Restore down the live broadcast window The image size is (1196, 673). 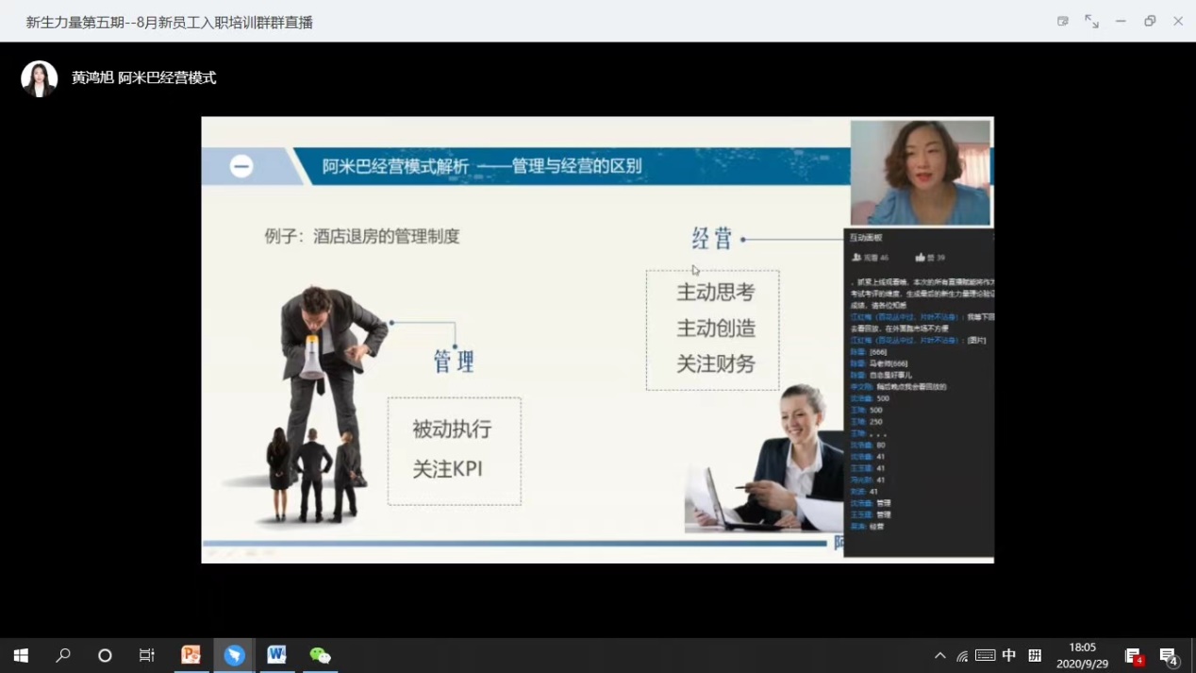point(1150,21)
